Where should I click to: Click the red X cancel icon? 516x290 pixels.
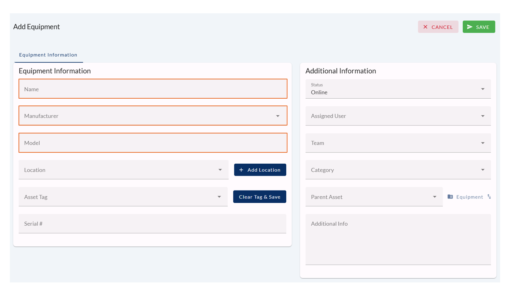(x=425, y=27)
